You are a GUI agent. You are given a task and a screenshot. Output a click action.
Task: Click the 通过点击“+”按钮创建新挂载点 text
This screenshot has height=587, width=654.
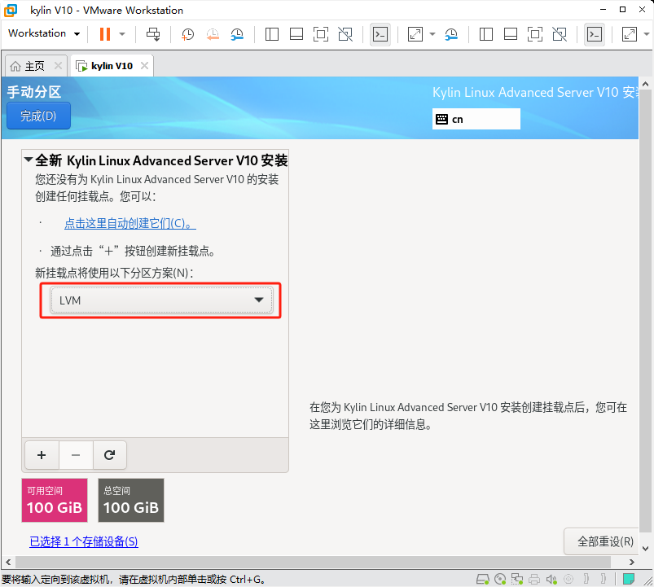[133, 251]
